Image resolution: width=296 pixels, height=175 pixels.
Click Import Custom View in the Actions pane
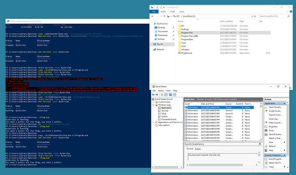coord(275,115)
